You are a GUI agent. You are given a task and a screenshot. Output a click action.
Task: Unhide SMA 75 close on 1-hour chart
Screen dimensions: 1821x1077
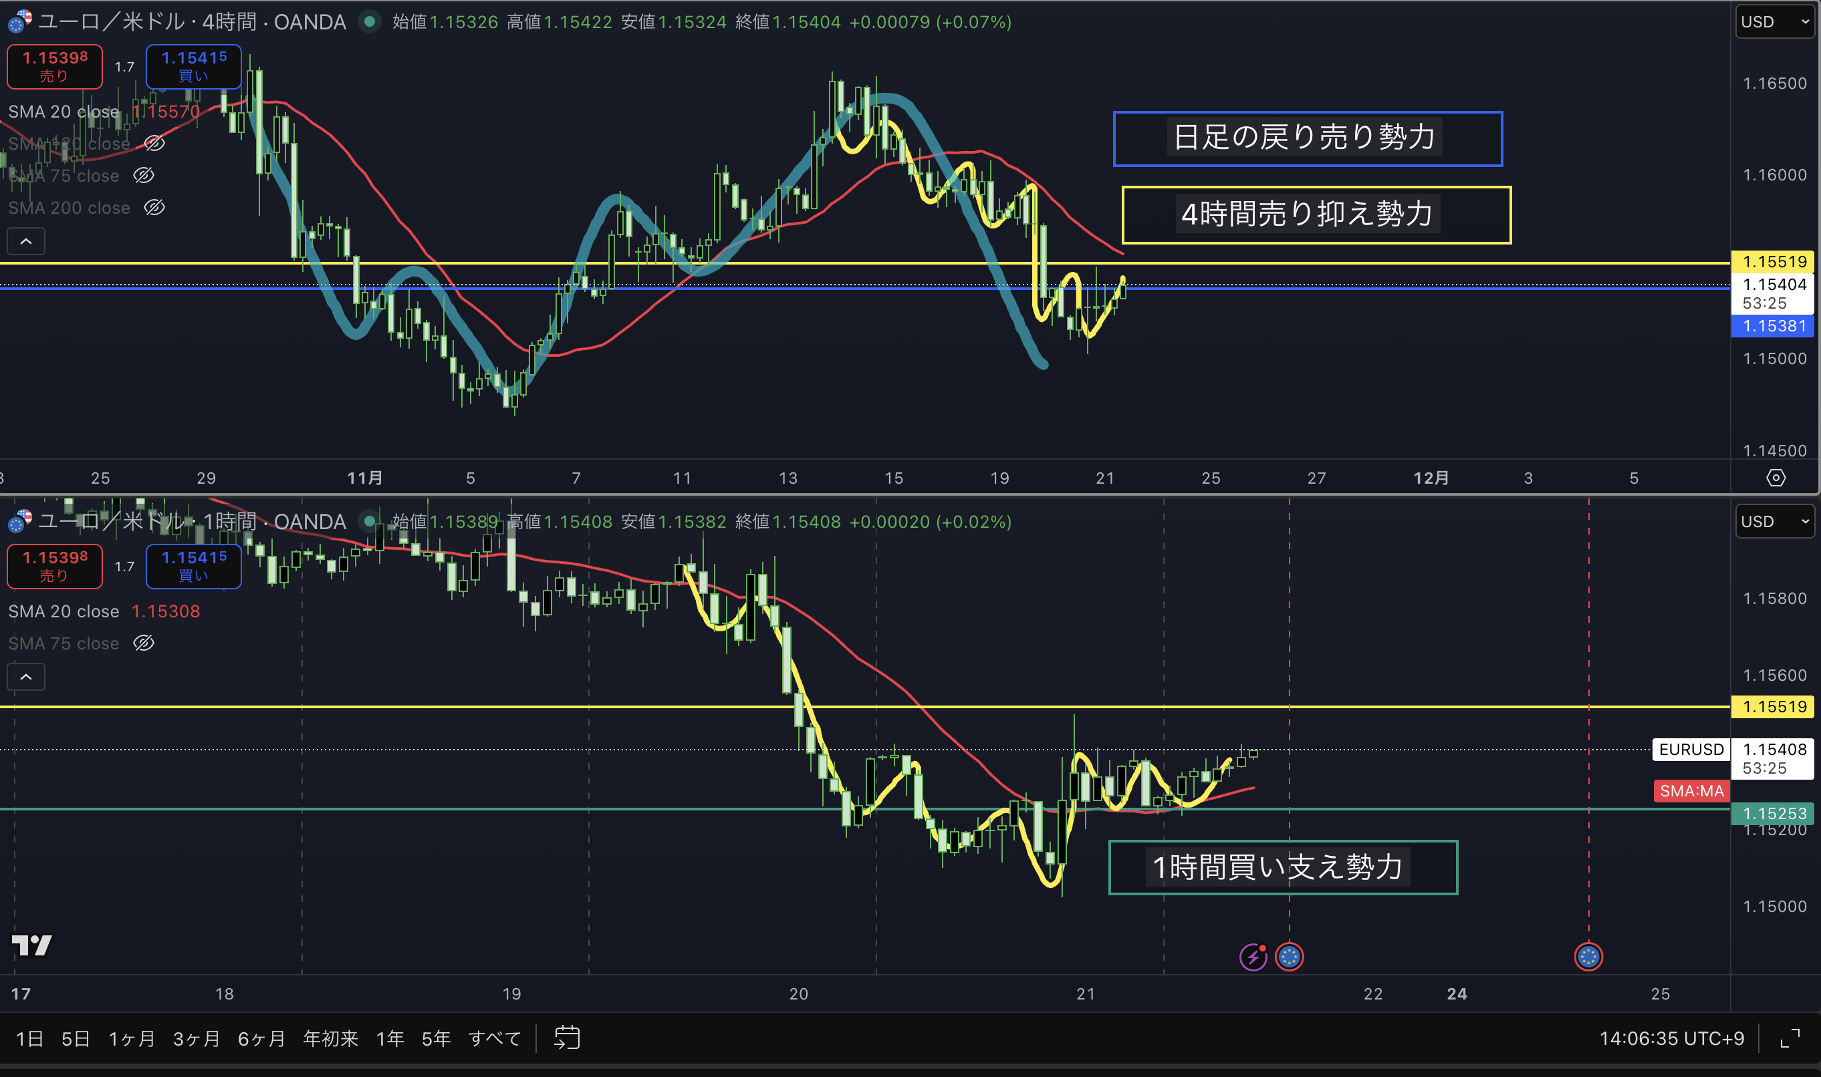pyautogui.click(x=144, y=643)
